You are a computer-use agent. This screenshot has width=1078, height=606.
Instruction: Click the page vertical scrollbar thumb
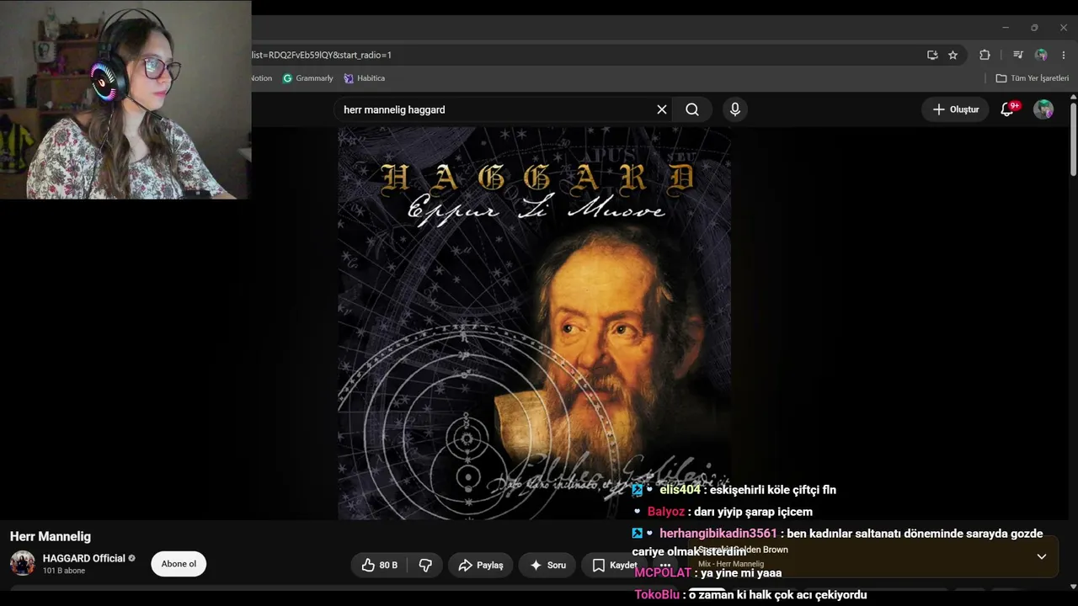[1073, 139]
